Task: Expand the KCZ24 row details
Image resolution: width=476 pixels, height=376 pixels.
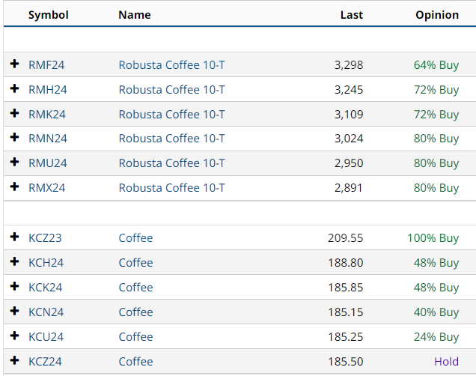Action: [x=14, y=361]
